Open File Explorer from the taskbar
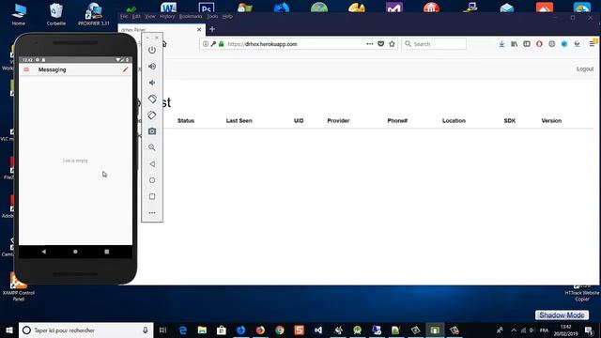Screen dimensions: 601x338 pyautogui.click(x=202, y=330)
